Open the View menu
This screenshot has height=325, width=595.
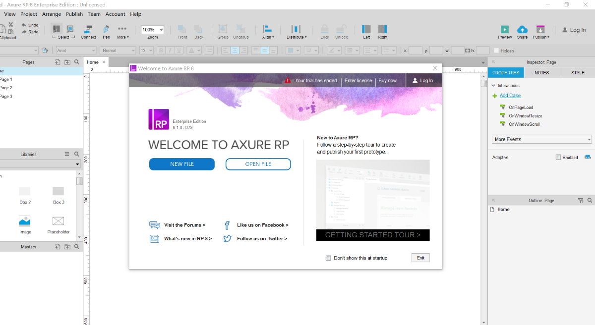(x=9, y=14)
